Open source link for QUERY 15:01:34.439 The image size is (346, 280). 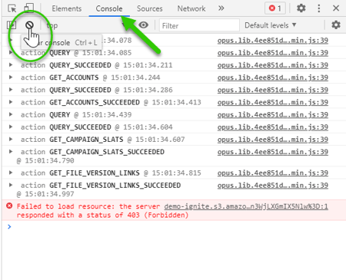[273, 115]
